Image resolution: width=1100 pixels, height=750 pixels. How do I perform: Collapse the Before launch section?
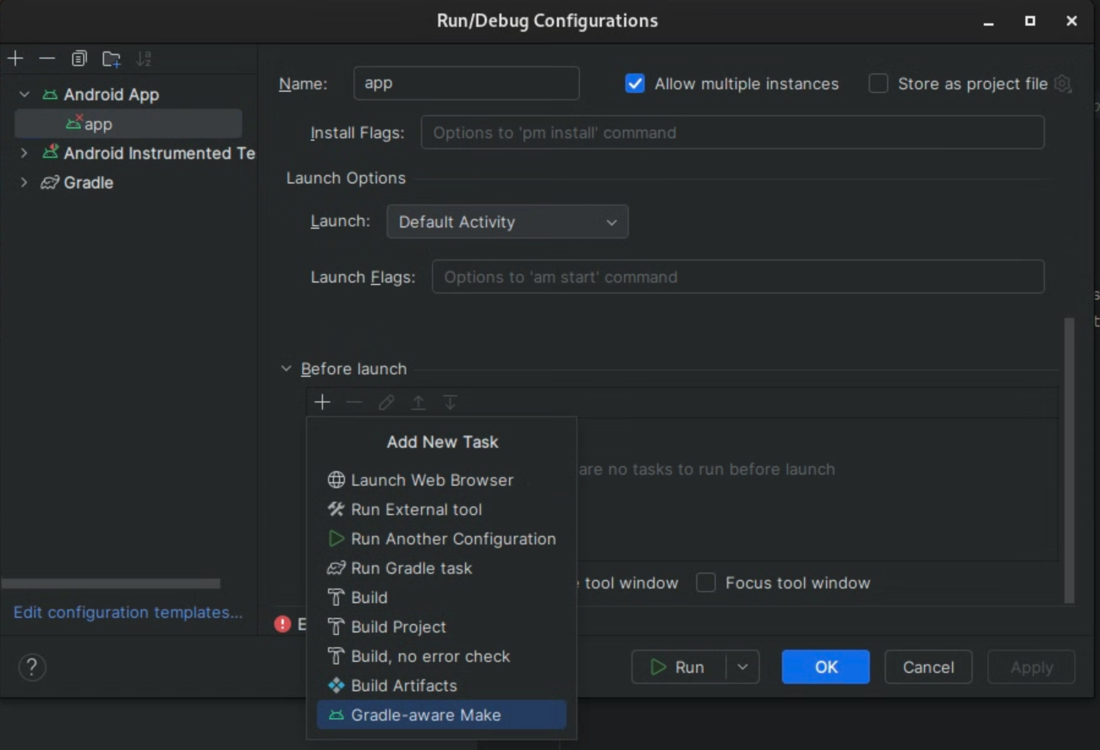[286, 368]
